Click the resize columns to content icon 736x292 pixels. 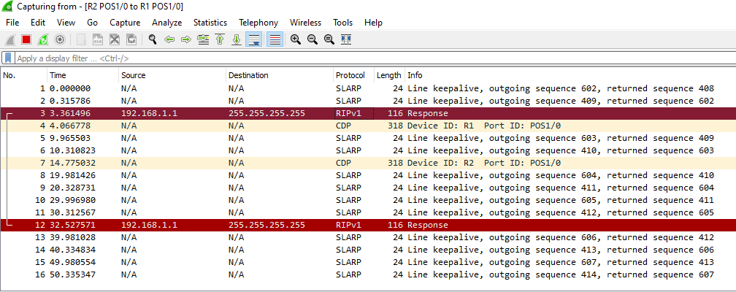pyautogui.click(x=346, y=40)
